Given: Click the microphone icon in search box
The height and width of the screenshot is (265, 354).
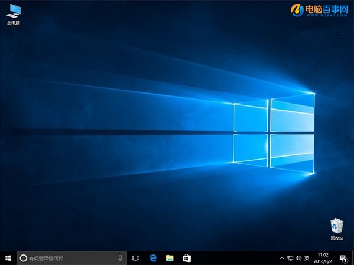Looking at the screenshot, I should tap(120, 258).
